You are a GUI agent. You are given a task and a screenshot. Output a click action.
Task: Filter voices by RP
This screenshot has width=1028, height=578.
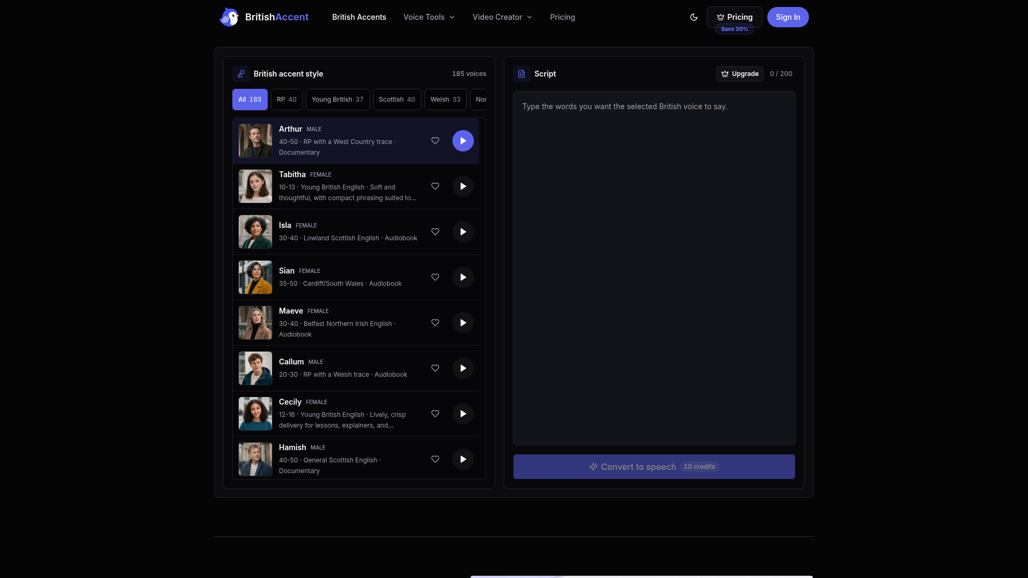pyautogui.click(x=286, y=100)
